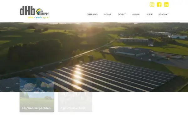Viewport: 188px width, 117px height.
Task: Open the LinkedIn social icon
Action: (166, 5)
